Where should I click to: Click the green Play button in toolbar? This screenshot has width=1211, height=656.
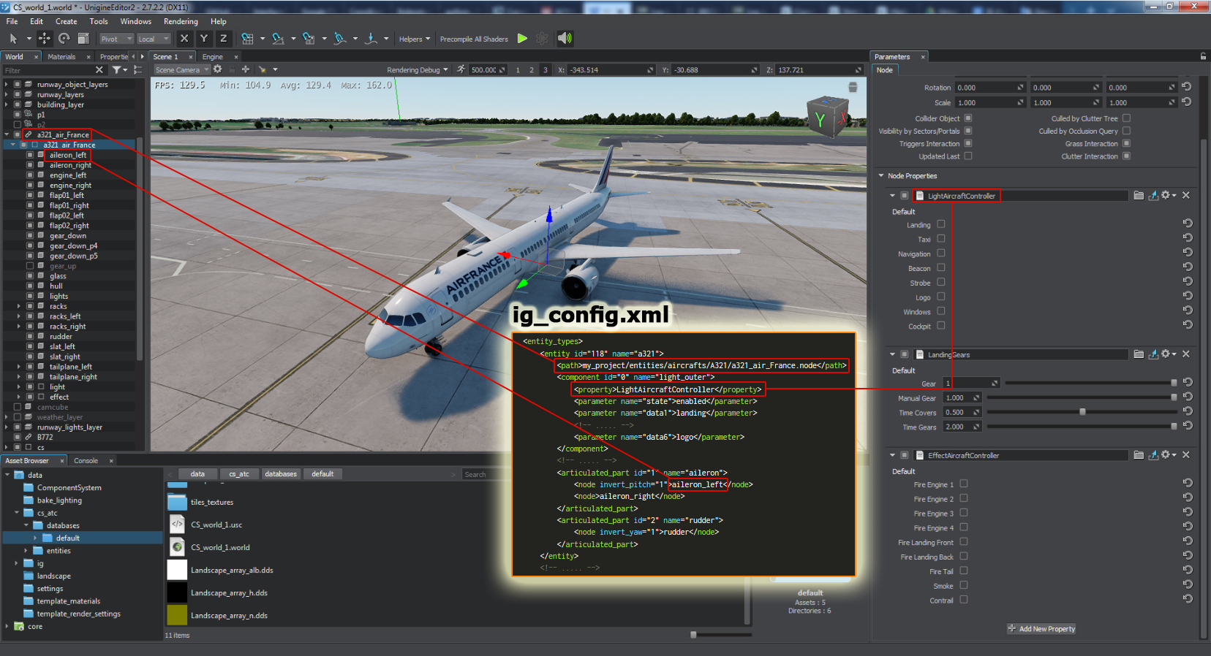tap(522, 39)
